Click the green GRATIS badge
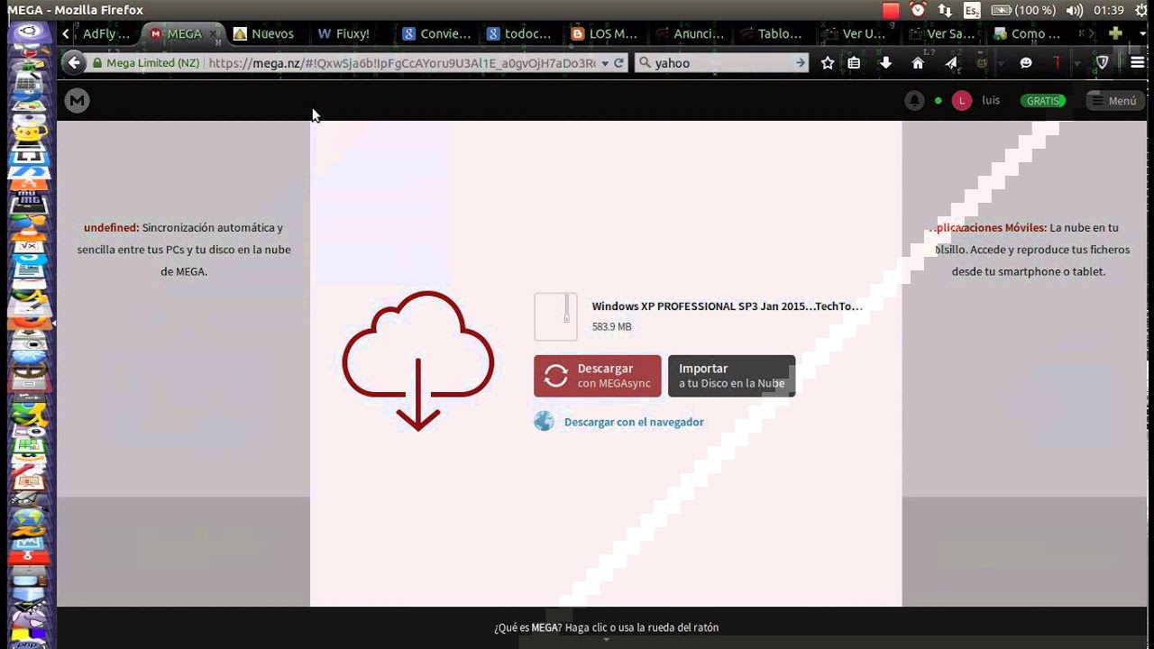The image size is (1154, 649). tap(1042, 101)
